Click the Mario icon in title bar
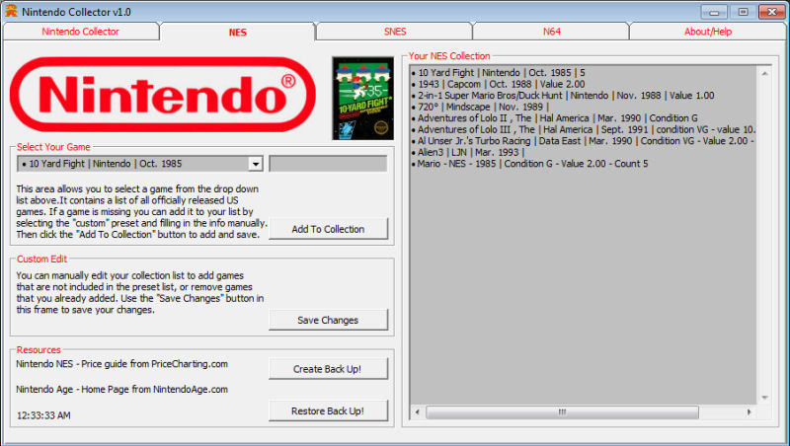 click(11, 11)
